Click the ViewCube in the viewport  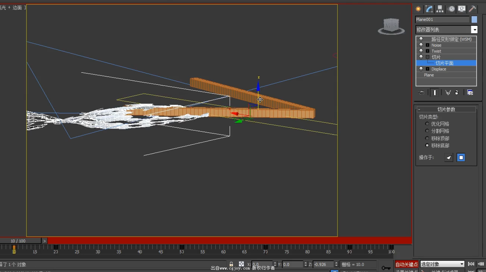391,26
